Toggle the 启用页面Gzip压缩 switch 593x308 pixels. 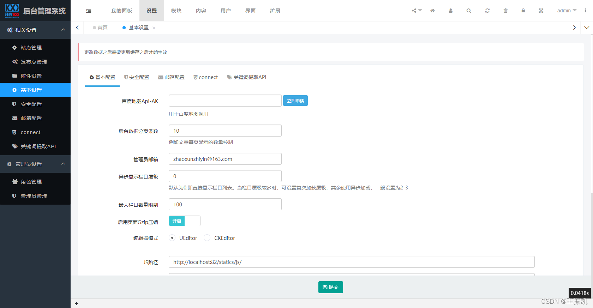tap(185, 221)
